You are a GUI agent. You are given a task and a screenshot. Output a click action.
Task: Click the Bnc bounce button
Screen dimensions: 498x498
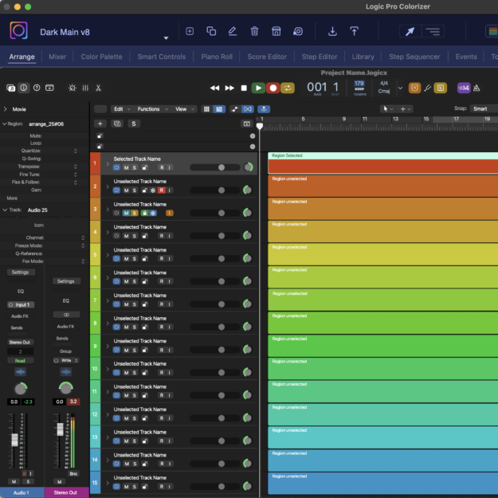tap(73, 473)
